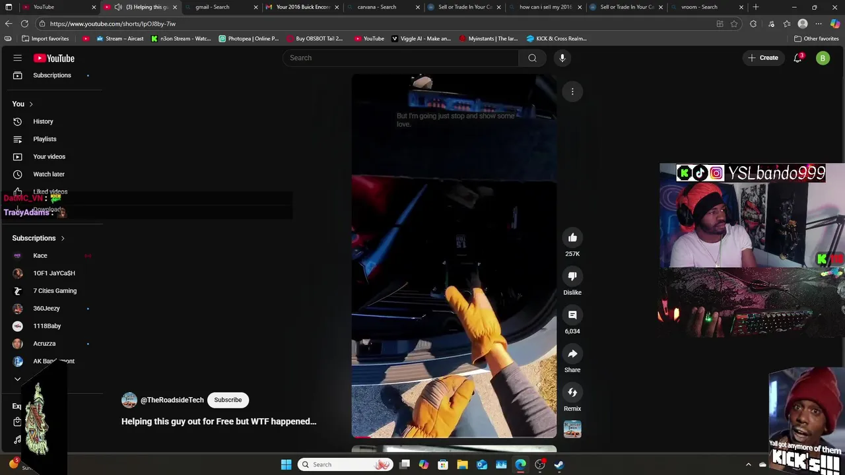The width and height of the screenshot is (845, 475).
Task: Switch to the 'how can i sell my 2016' tab
Action: click(544, 7)
